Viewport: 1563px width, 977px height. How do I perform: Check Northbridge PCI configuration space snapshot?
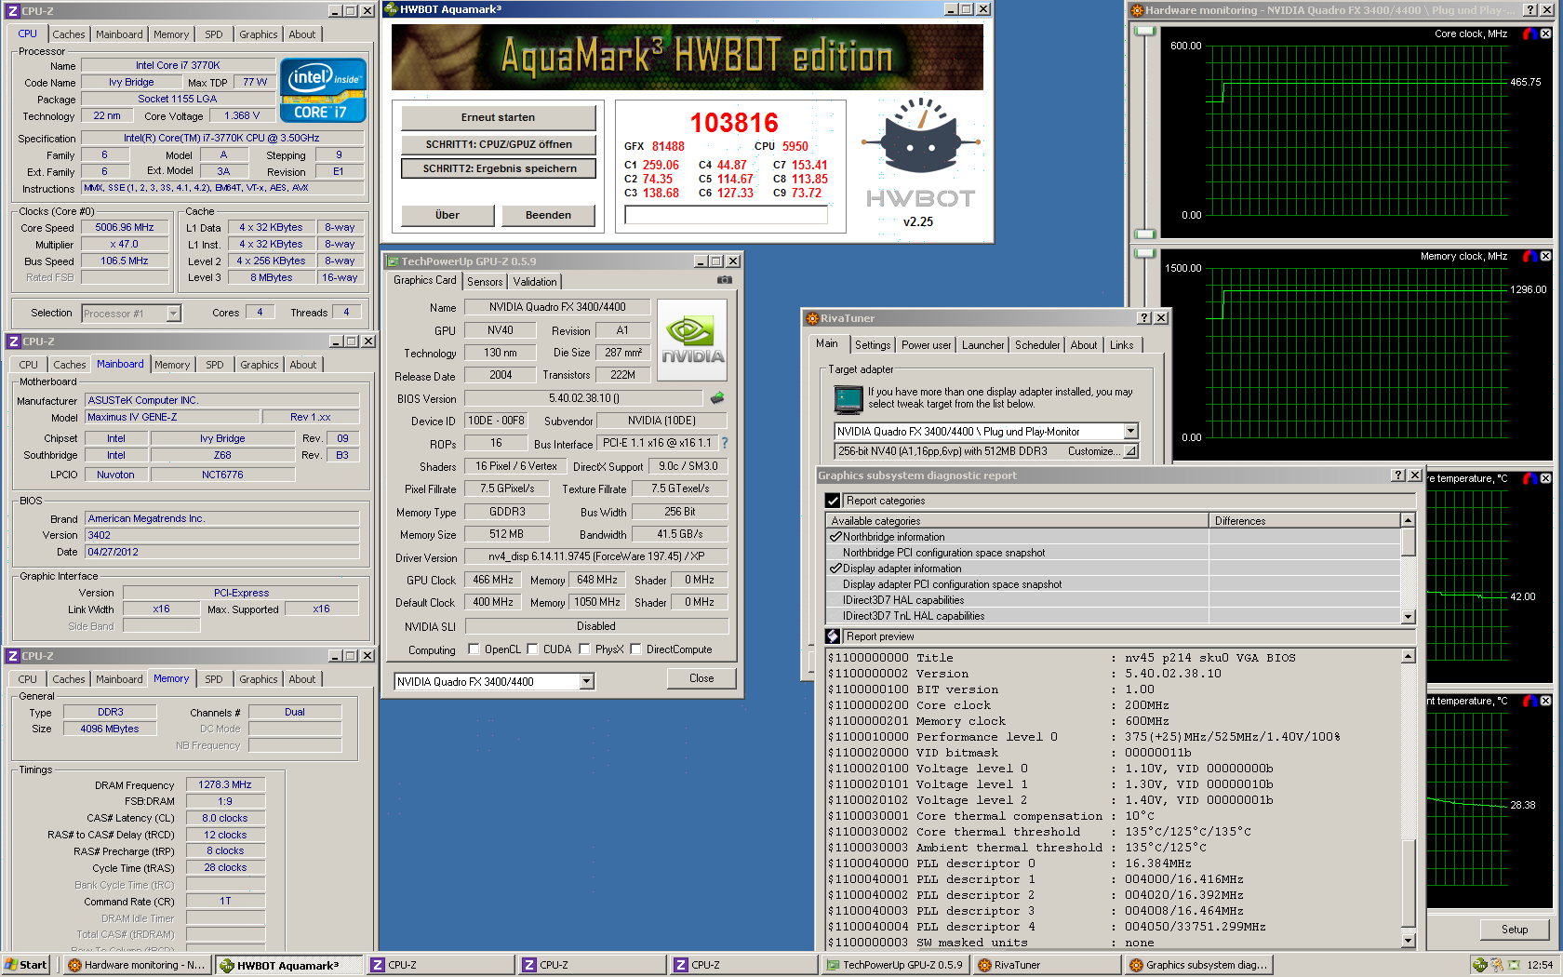943,553
